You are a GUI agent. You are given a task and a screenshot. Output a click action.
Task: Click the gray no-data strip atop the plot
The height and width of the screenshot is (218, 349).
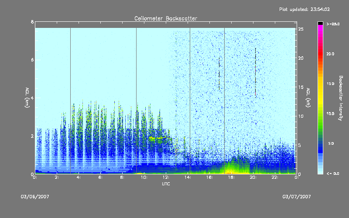[x=166, y=25]
